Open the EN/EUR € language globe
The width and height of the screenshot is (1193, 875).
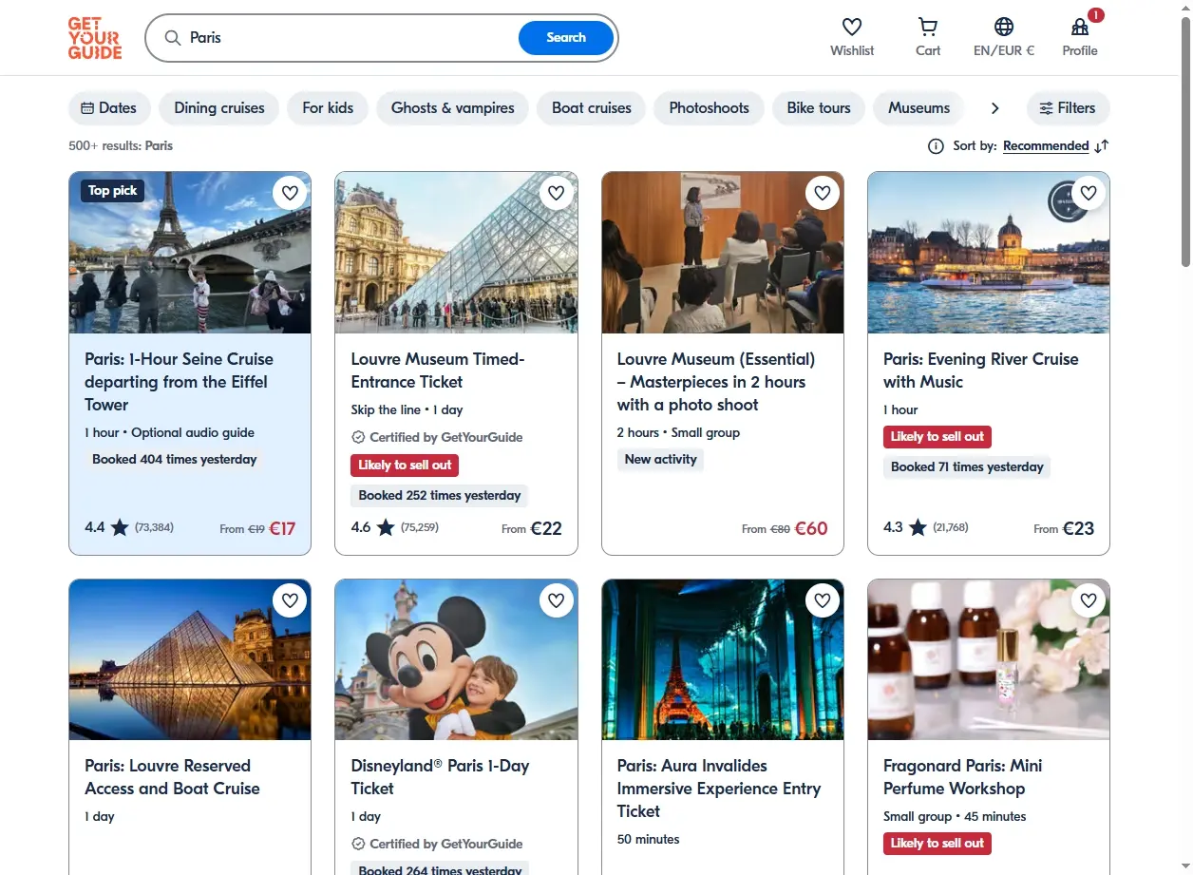click(1004, 27)
